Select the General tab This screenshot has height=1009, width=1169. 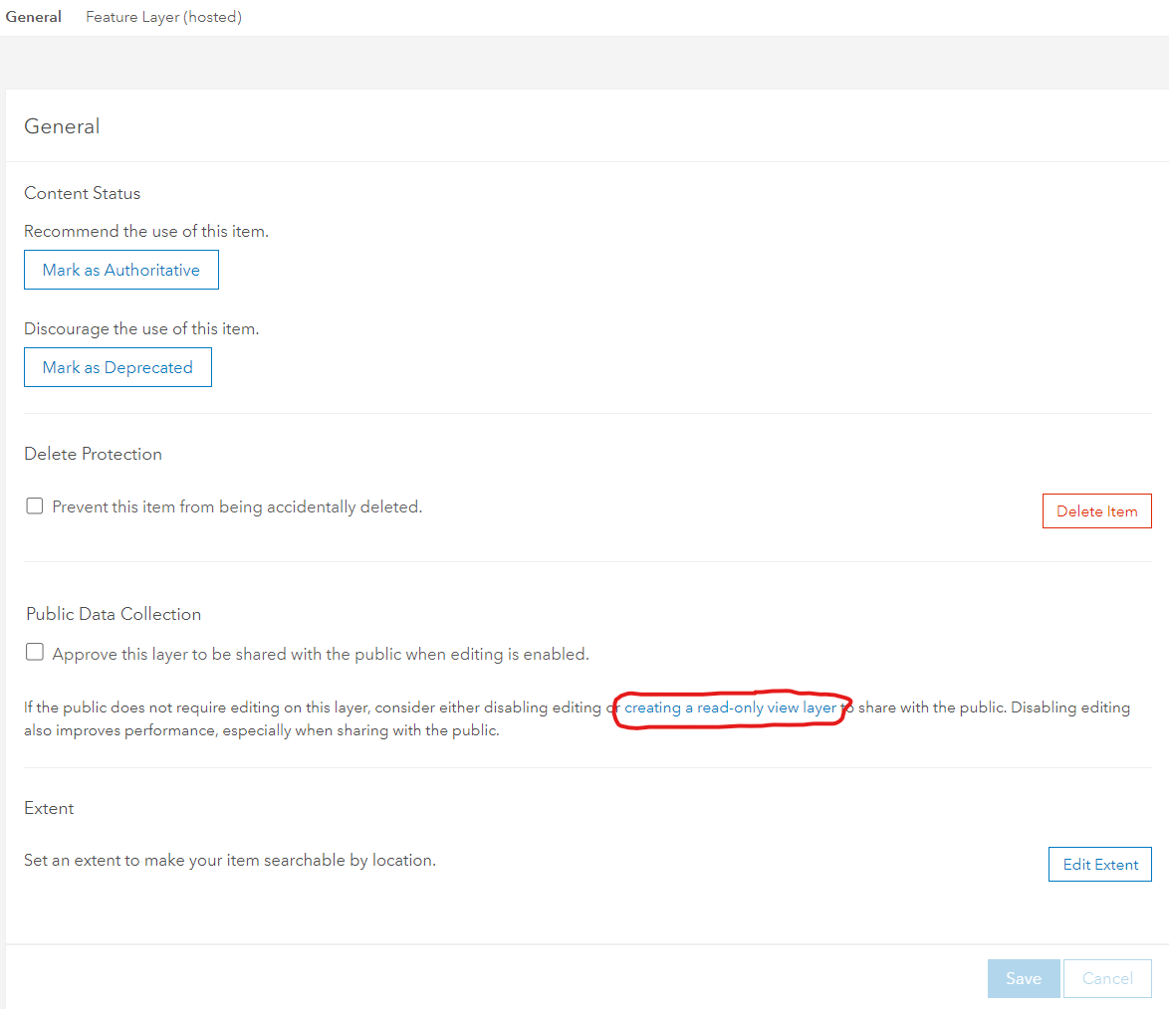33,16
